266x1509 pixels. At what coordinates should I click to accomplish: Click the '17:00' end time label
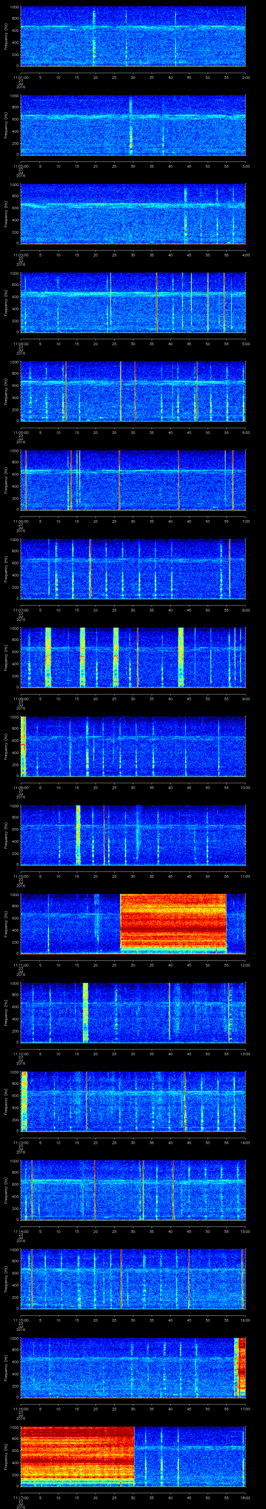245,1409
